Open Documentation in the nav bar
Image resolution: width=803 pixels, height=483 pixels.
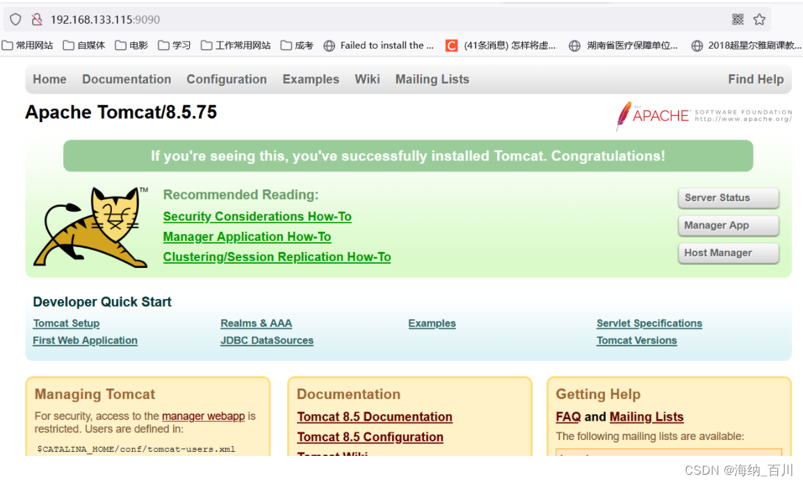coord(127,79)
